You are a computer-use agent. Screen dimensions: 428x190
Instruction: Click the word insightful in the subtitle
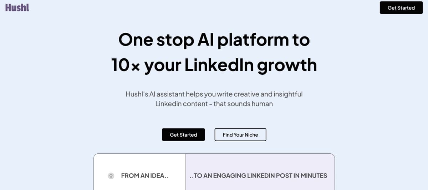pyautogui.click(x=288, y=94)
